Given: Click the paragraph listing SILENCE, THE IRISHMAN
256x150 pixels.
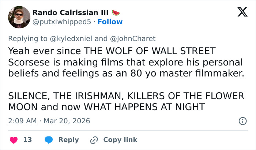Looking at the screenshot, I should [x=125, y=101].
